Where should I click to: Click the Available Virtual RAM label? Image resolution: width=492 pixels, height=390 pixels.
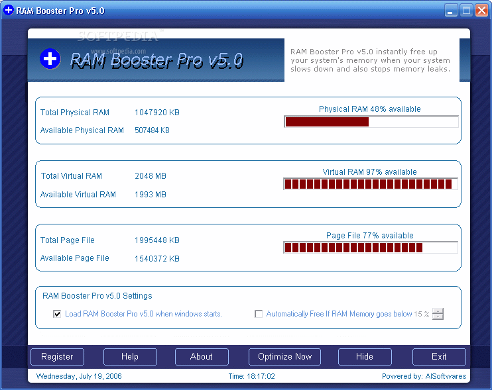click(78, 195)
